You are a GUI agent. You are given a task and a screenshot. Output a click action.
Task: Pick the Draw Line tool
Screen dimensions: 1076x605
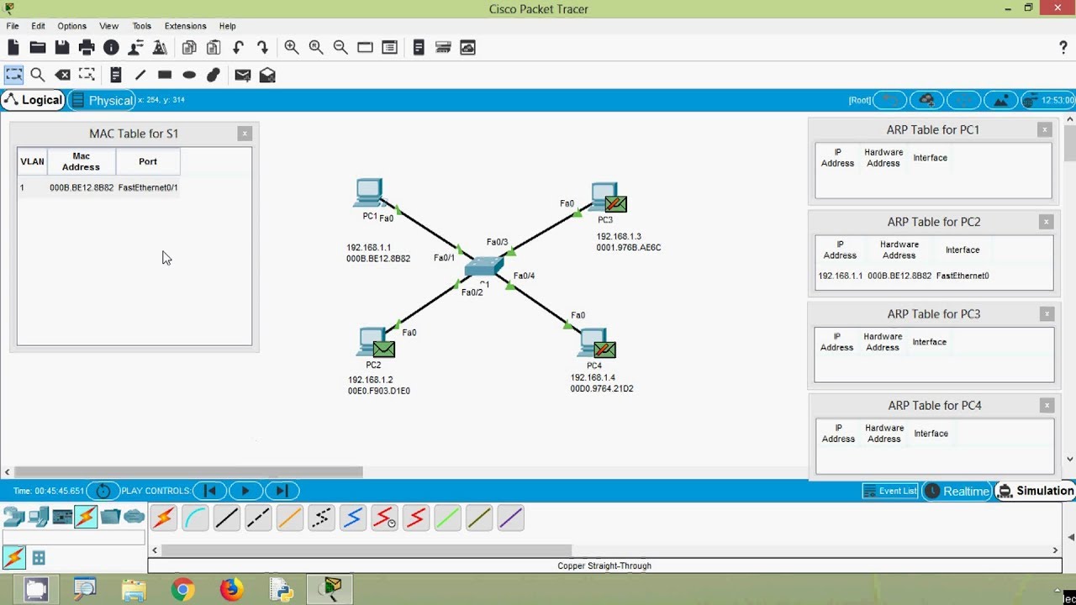(x=140, y=75)
